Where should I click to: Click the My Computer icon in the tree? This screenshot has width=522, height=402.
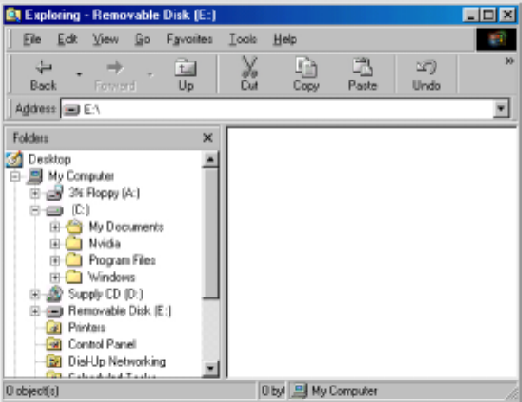pos(35,175)
